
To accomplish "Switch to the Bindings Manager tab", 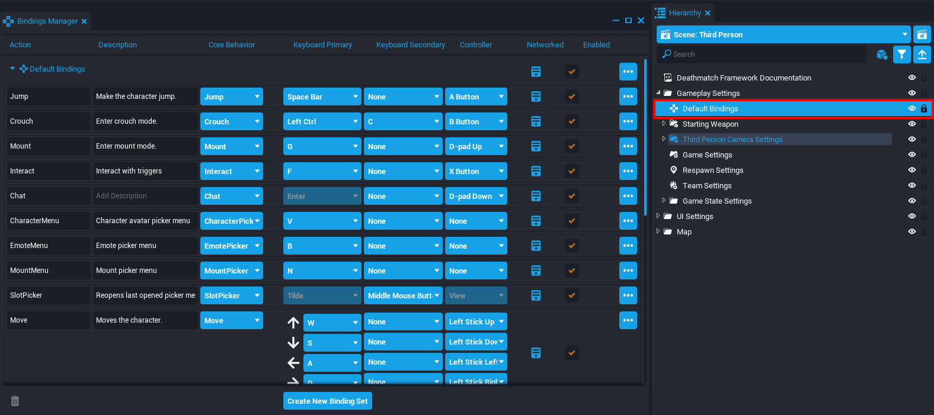I will tap(47, 21).
